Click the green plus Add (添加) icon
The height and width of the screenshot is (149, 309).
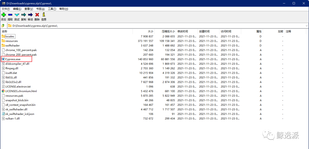click(x=3, y=15)
